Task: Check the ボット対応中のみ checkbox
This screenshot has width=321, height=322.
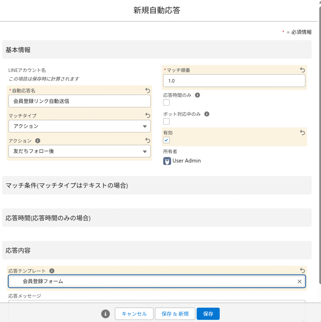Action: pos(166,121)
